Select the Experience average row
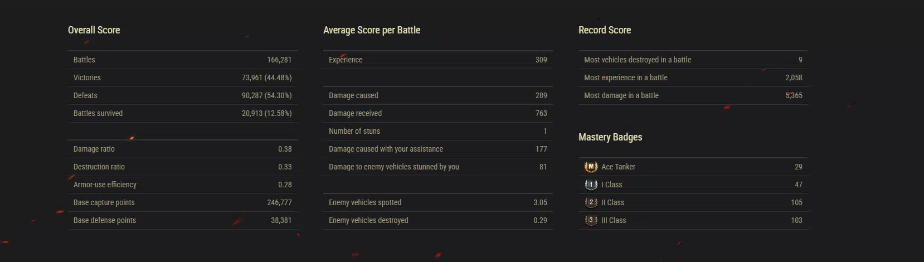 point(438,60)
